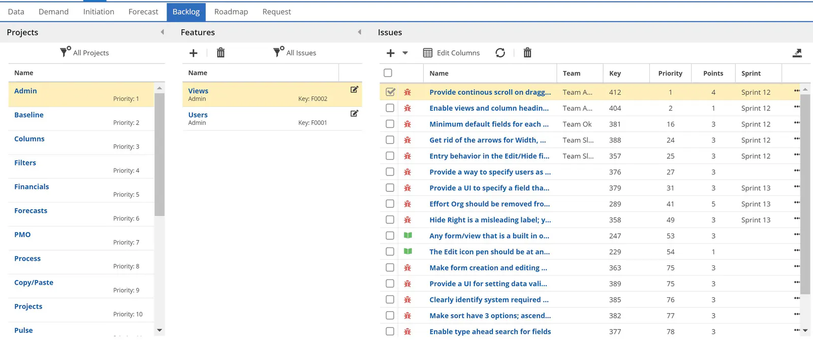The width and height of the screenshot is (813, 340).
Task: Click projects list scroll down arrow
Action: point(160,330)
